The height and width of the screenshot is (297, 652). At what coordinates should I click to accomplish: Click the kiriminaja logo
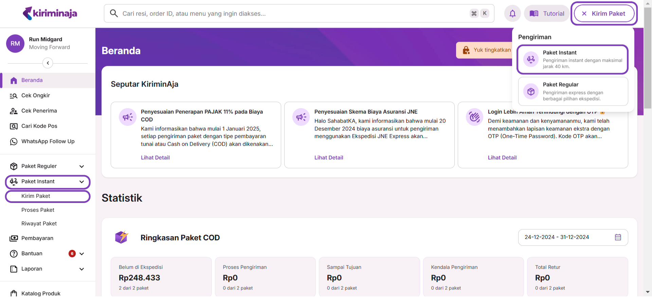pyautogui.click(x=50, y=14)
